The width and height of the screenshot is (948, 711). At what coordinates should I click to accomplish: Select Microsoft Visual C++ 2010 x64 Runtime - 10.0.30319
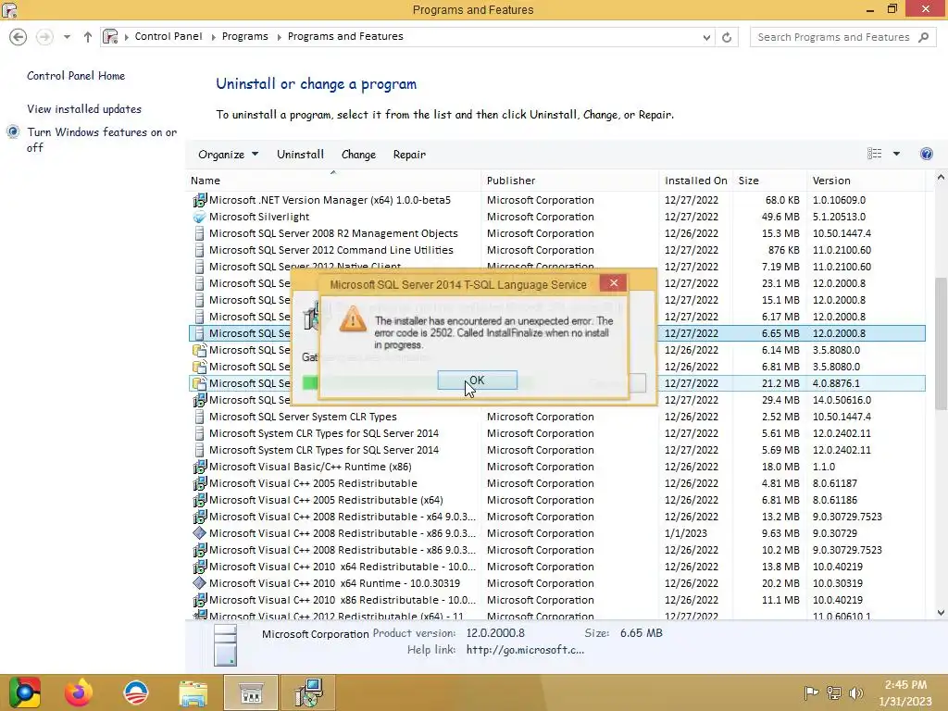click(556, 583)
